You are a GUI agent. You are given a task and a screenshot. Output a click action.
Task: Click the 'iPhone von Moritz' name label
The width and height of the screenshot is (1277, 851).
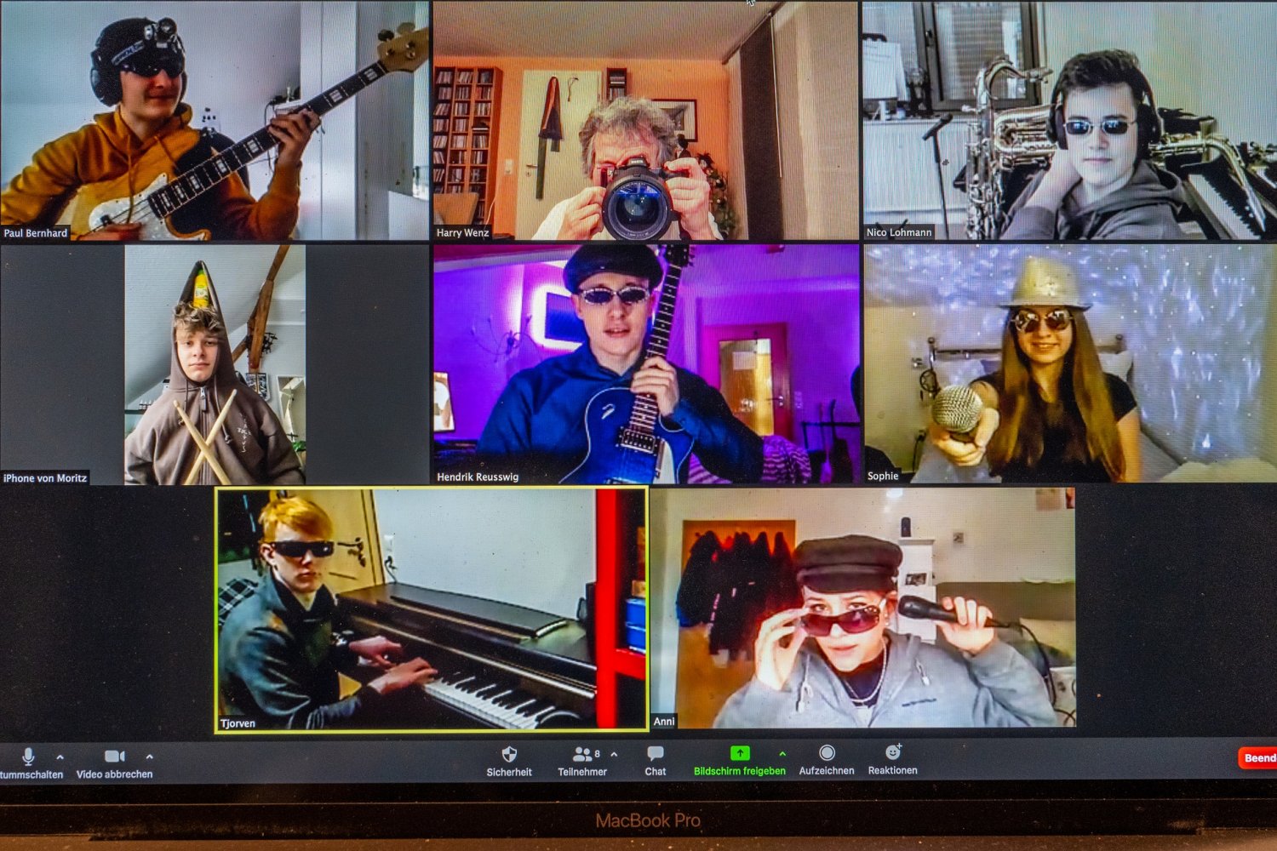[x=45, y=478]
